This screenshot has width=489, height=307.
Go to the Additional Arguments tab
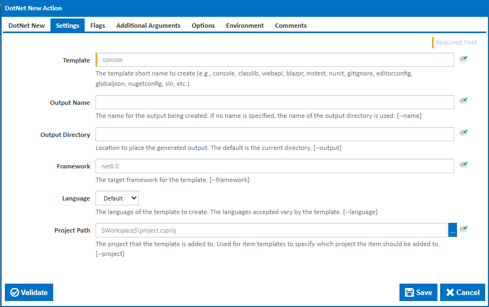tap(148, 26)
